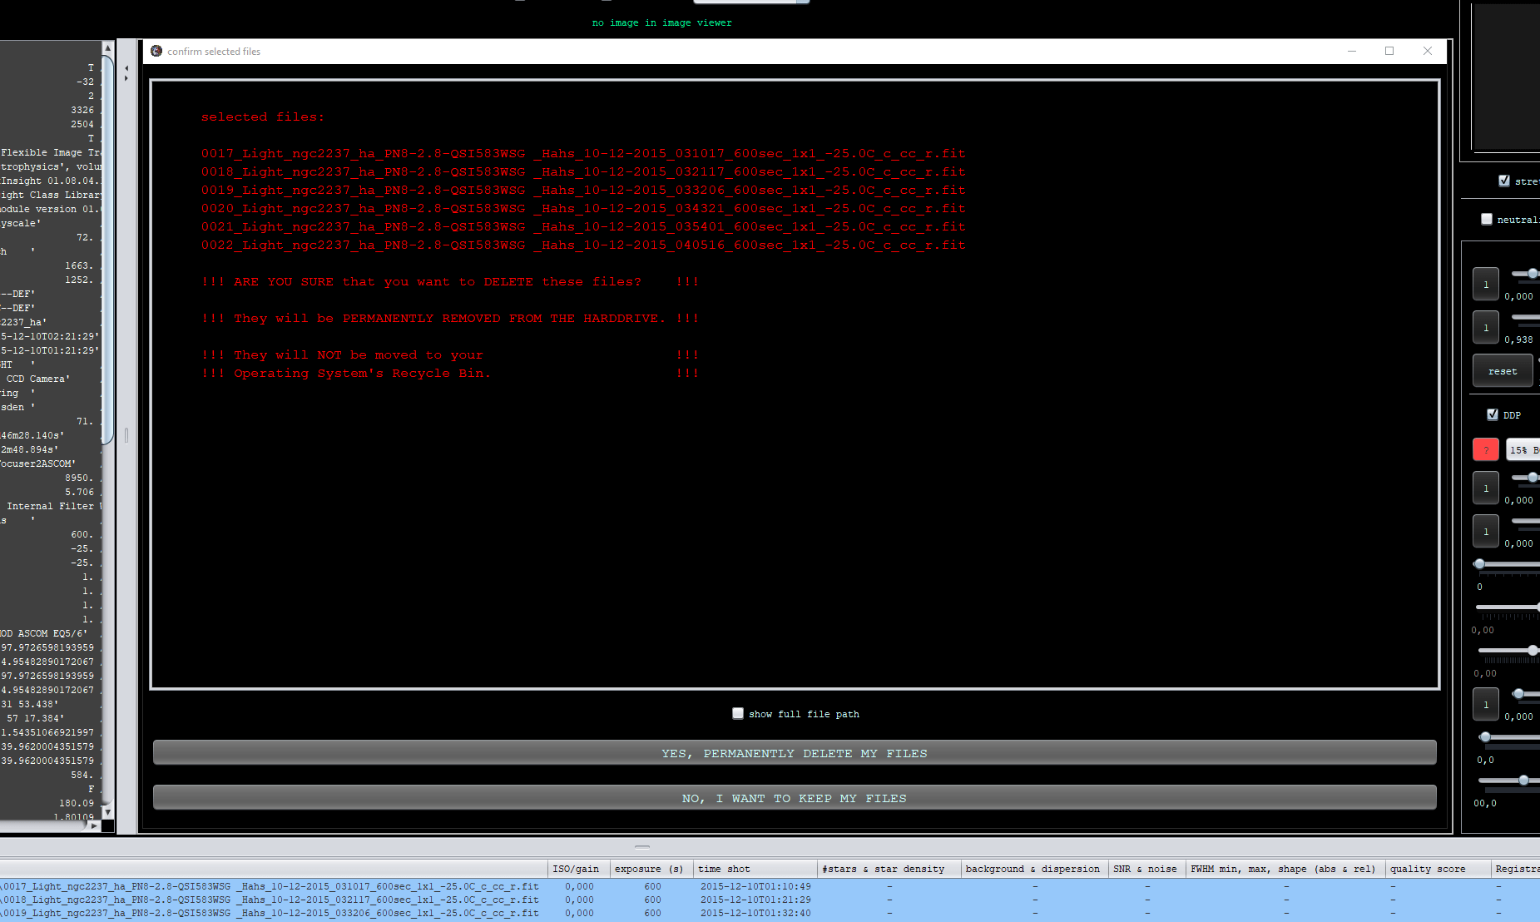Click the FITS header scroll down arrow

point(107,811)
